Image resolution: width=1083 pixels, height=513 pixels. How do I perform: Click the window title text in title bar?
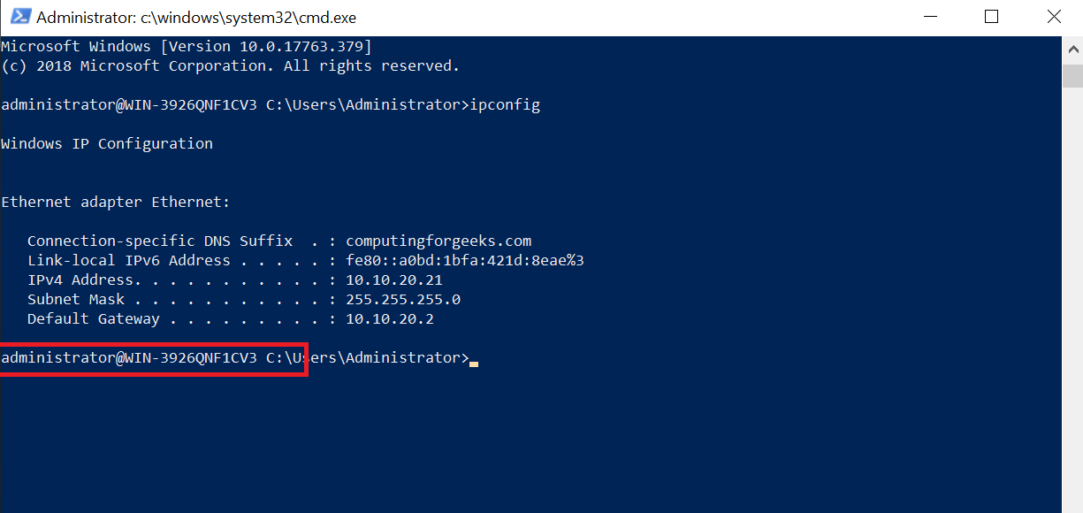tap(197, 18)
